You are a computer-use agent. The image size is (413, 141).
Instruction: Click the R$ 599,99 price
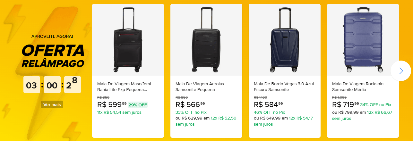[112, 104]
